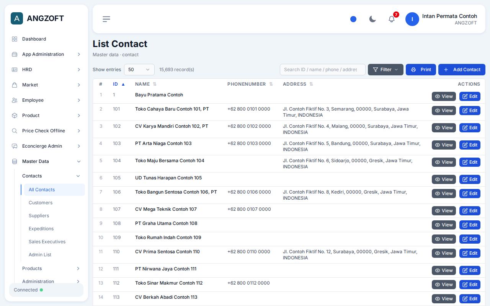Click the Employee people icon
This screenshot has height=306, width=490.
point(15,100)
